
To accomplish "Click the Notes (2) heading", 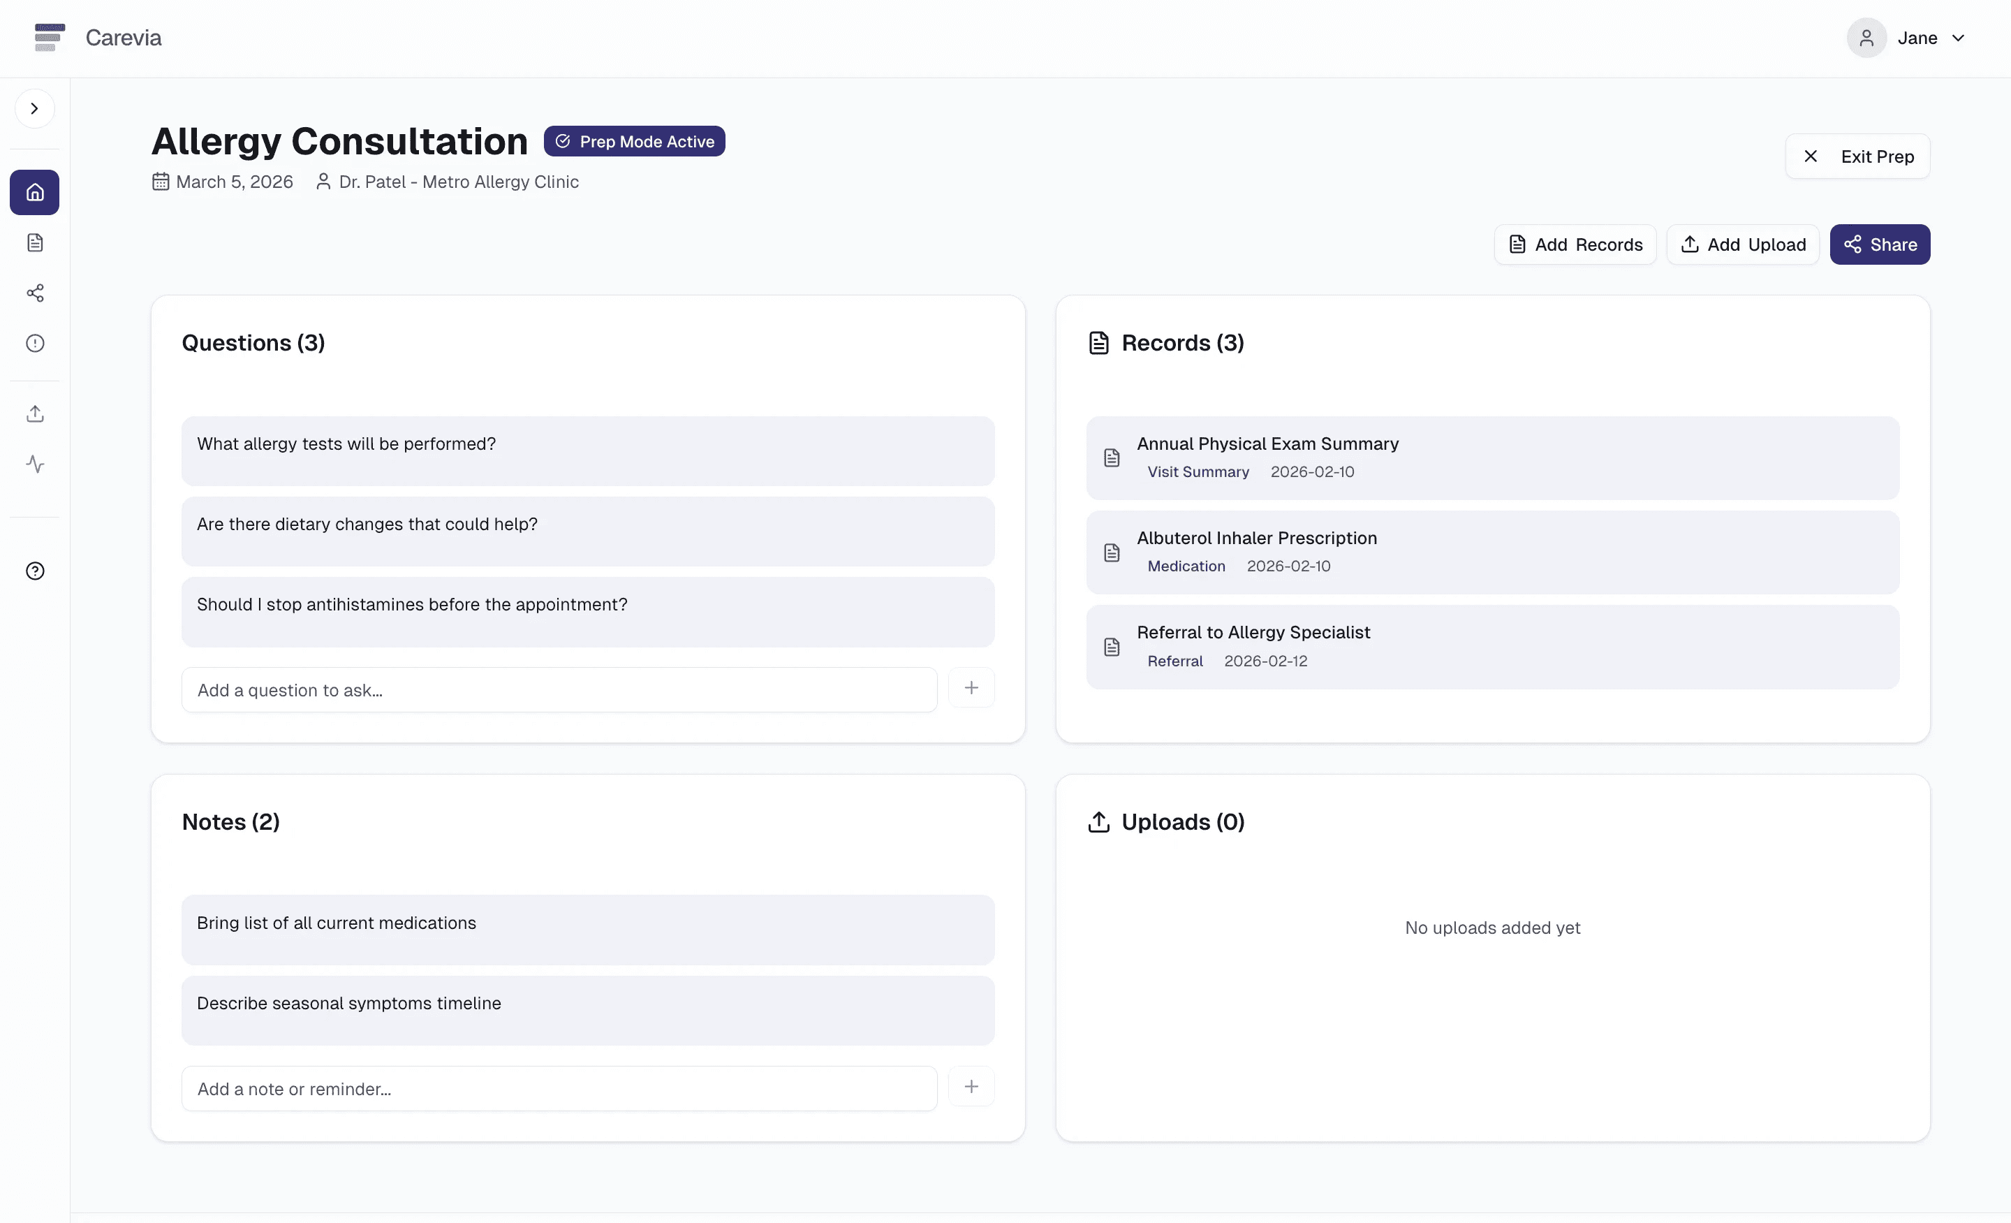I will click(x=231, y=822).
